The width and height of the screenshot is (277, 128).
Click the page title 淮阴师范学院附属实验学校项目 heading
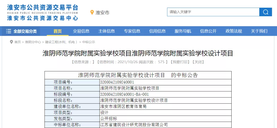138,53
